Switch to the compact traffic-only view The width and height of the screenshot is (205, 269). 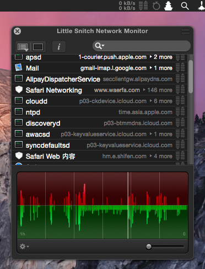click(38, 47)
